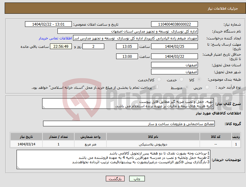The image size is (246, 187).
Task: Select the کالا radio button
Action: coord(199,79)
